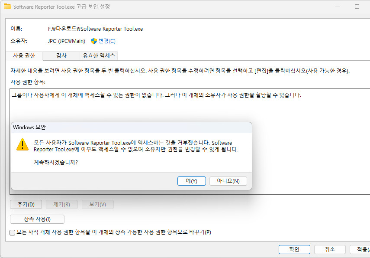This screenshot has height=258, width=370.
Task: Click the 적용 button at bottom
Action: pyautogui.click(x=360, y=249)
